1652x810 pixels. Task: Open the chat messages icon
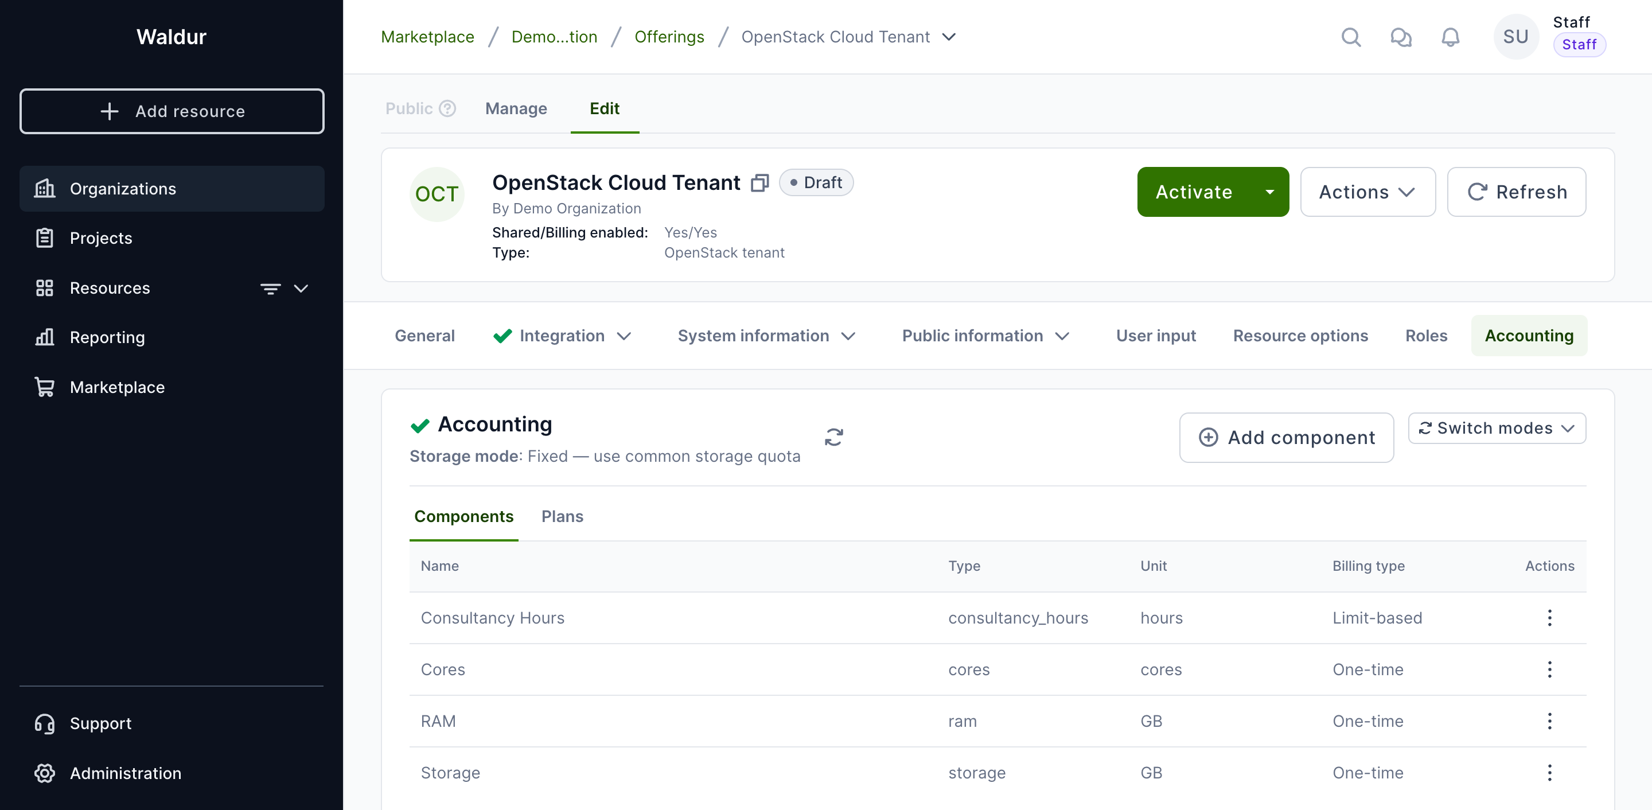point(1401,37)
